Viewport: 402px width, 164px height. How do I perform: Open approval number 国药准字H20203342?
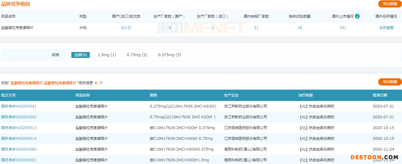pyautogui.click(x=19, y=117)
